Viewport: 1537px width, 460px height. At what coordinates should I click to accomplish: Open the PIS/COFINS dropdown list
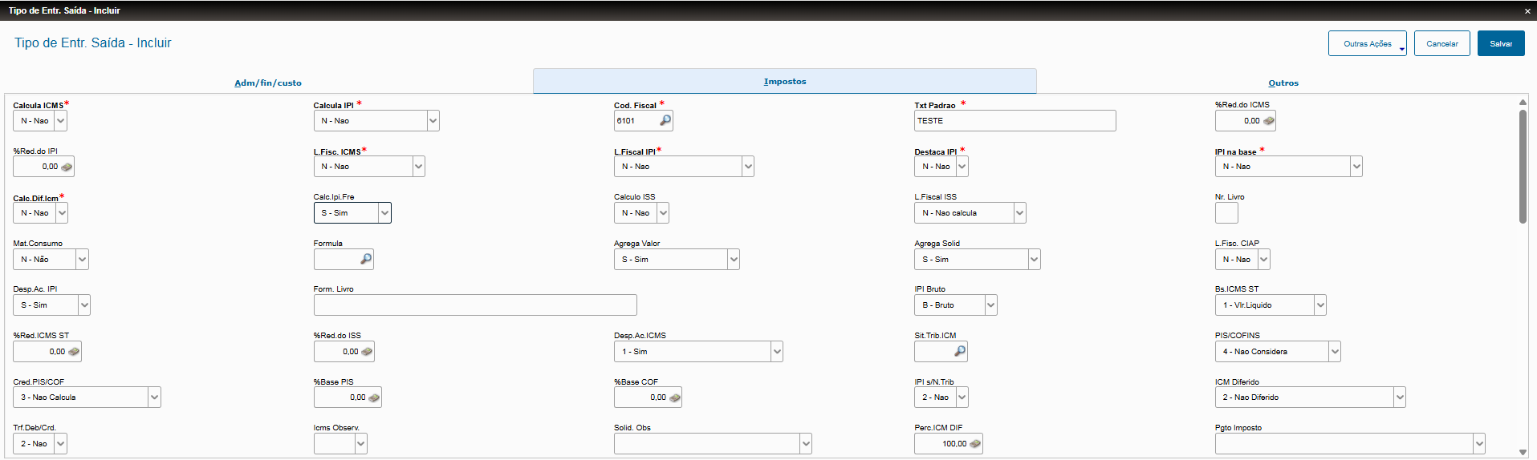(1334, 352)
